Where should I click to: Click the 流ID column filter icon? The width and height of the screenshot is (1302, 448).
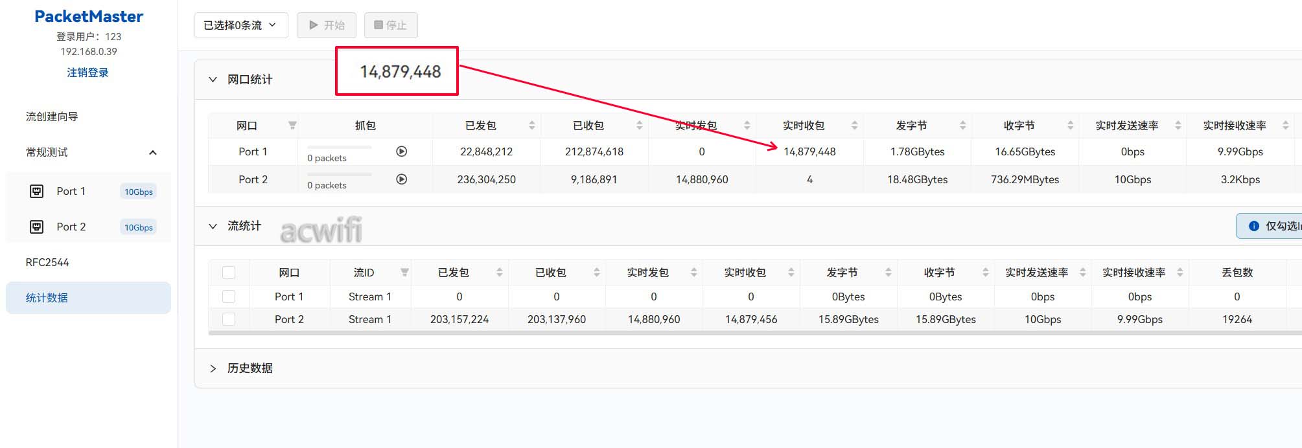coord(404,273)
